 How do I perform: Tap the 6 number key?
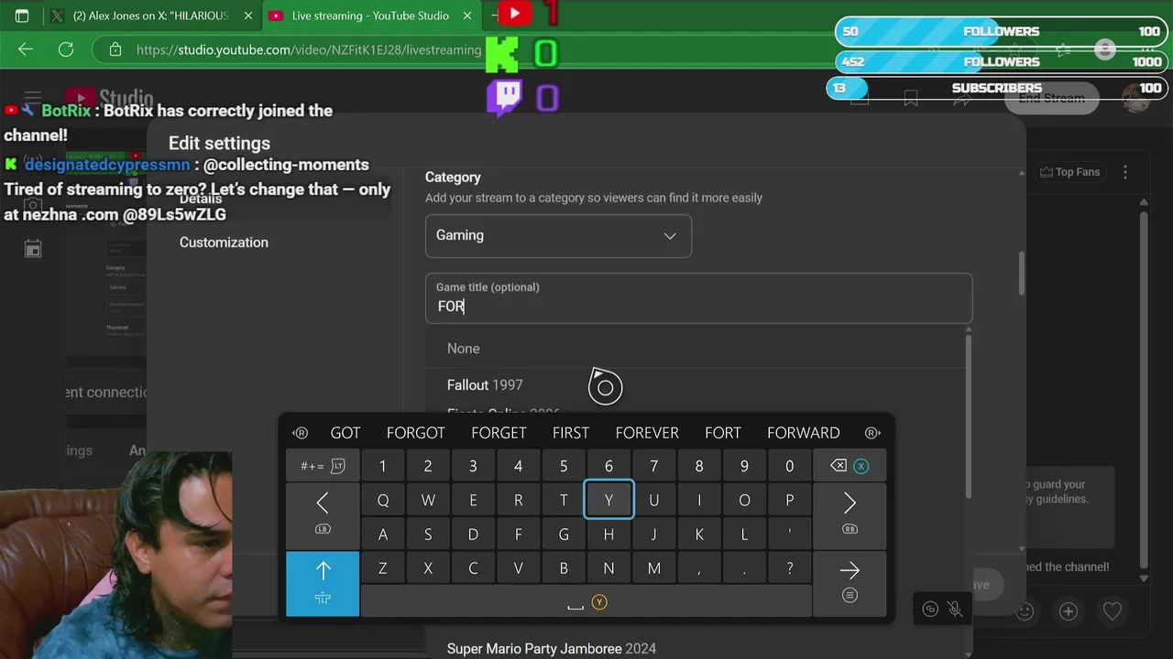pyautogui.click(x=608, y=467)
